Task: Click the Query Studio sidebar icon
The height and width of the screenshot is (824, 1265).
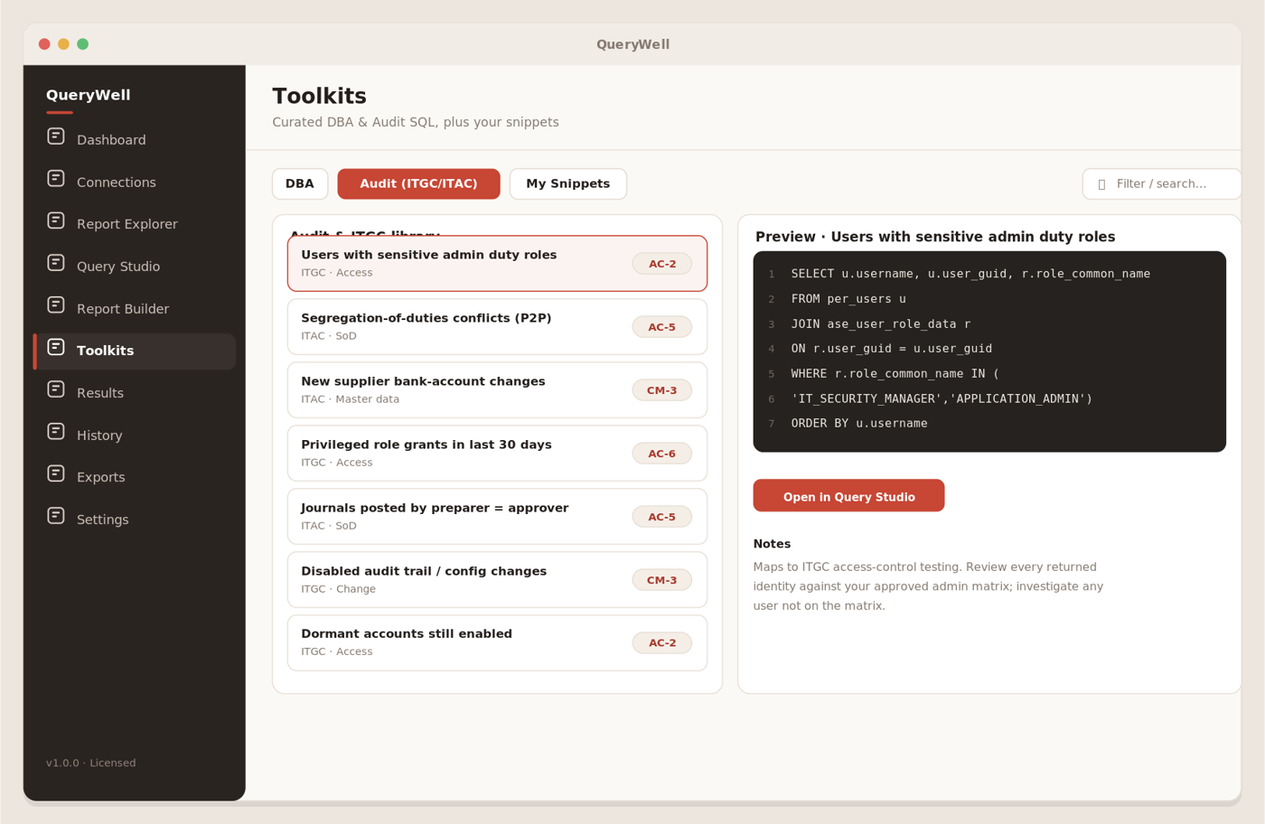Action: [x=56, y=263]
